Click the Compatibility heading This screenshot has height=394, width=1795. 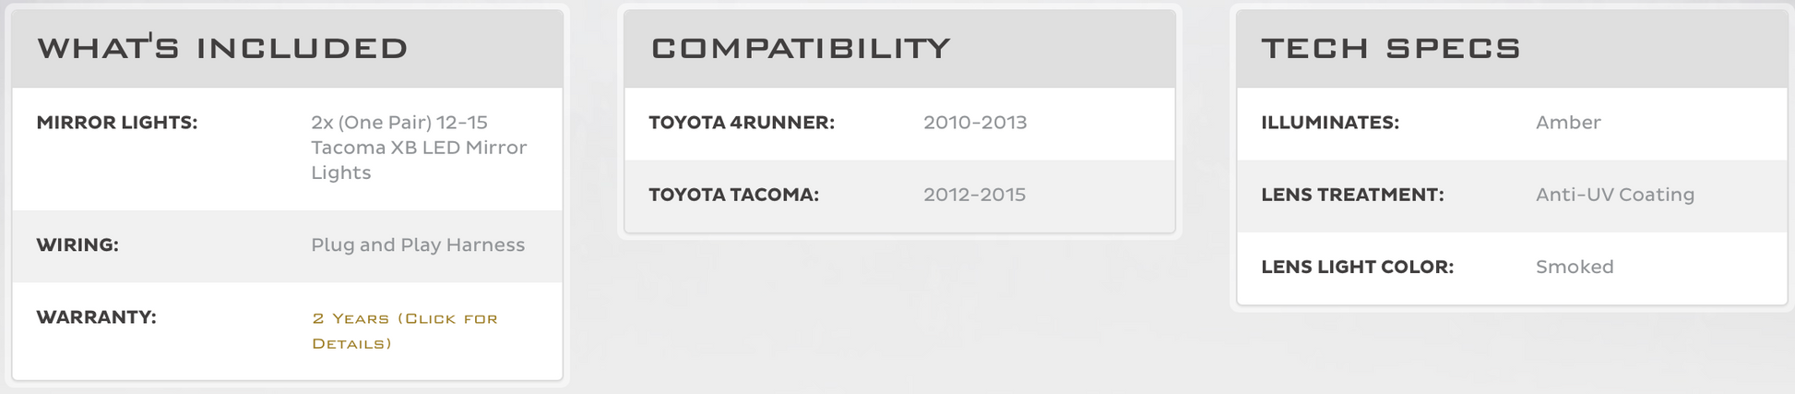pyautogui.click(x=801, y=49)
